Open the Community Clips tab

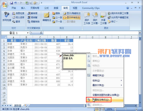91,8
